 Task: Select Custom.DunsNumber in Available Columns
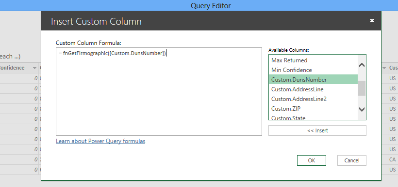pyautogui.click(x=313, y=80)
